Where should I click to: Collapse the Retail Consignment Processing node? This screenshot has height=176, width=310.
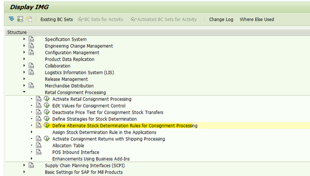[x=24, y=92]
